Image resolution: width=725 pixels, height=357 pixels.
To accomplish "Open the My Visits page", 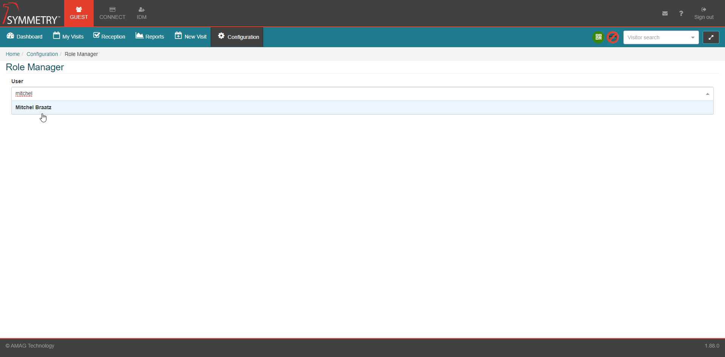I will click(x=68, y=37).
